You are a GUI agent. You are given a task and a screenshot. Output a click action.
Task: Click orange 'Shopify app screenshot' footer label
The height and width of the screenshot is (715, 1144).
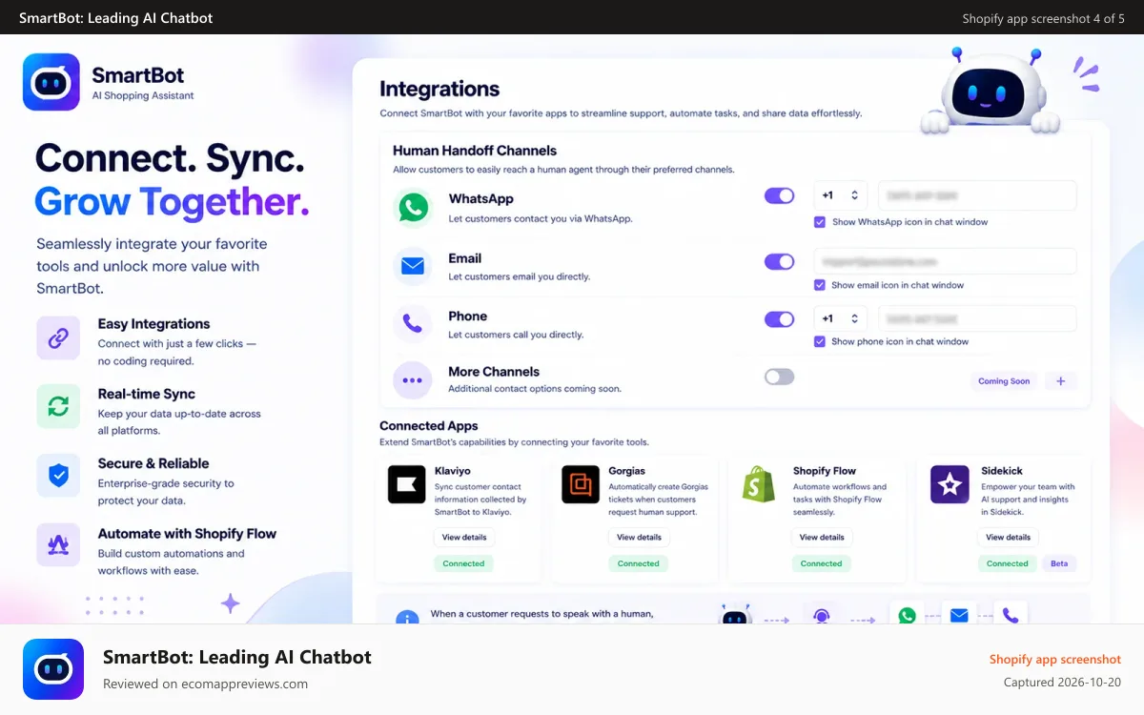(x=1055, y=659)
